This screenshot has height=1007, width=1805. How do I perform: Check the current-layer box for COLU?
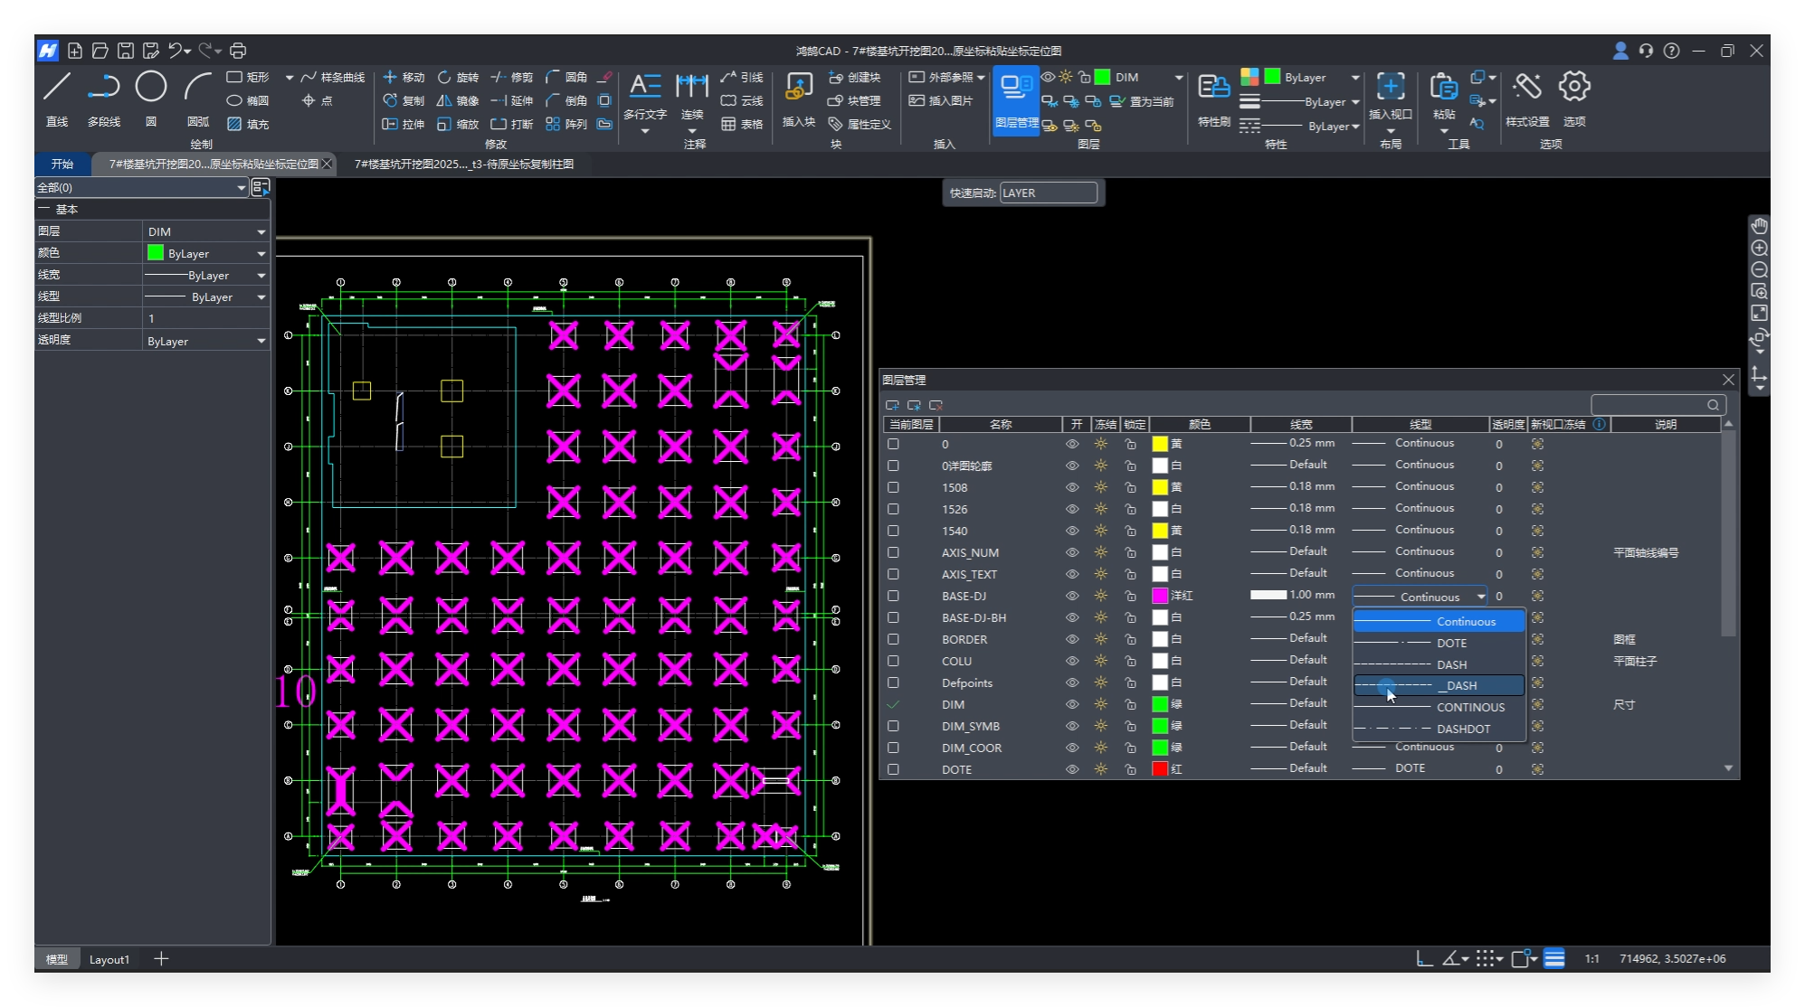tap(893, 661)
